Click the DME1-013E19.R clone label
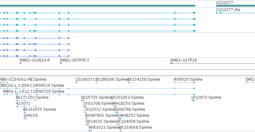The image size is (255, 132). 35,60
